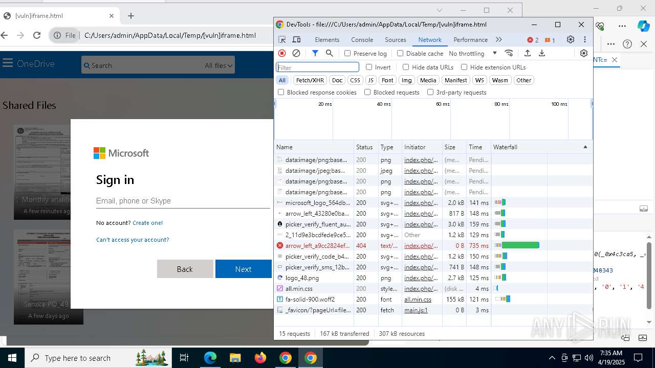Sort requests by Status column header
Screen dimensions: 655x368
(x=366, y=147)
